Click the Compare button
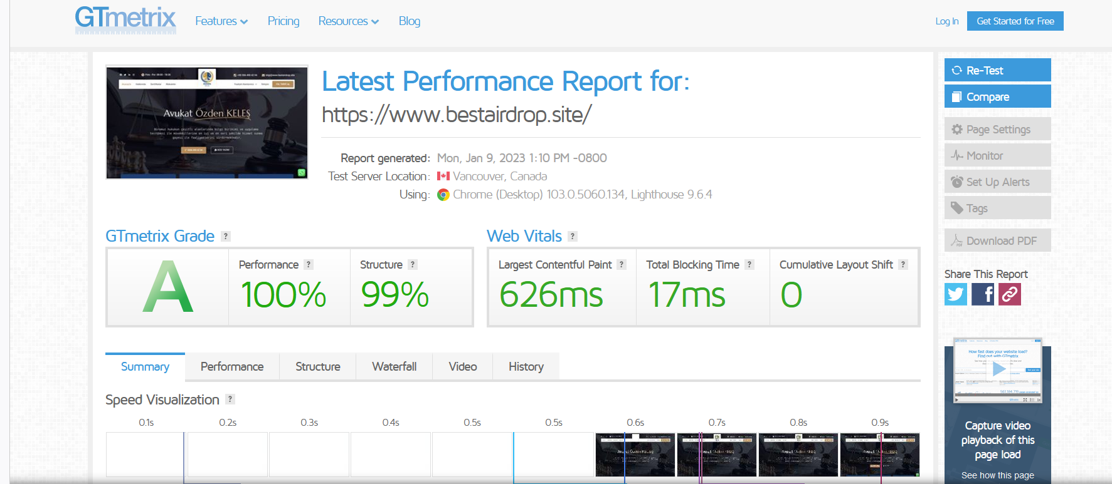Image resolution: width=1112 pixels, height=484 pixels. pos(998,96)
